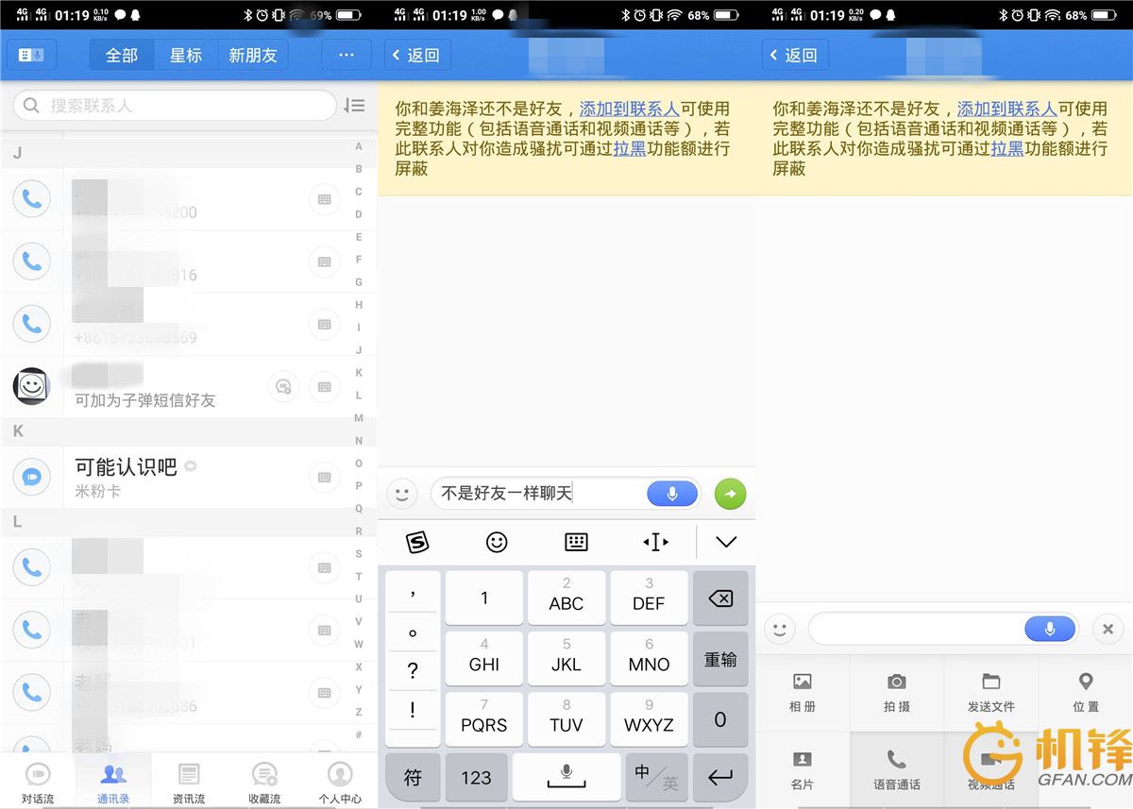Screen dimensions: 1133x809
Task: Switch to the 123 numeric keyboard
Action: (476, 777)
